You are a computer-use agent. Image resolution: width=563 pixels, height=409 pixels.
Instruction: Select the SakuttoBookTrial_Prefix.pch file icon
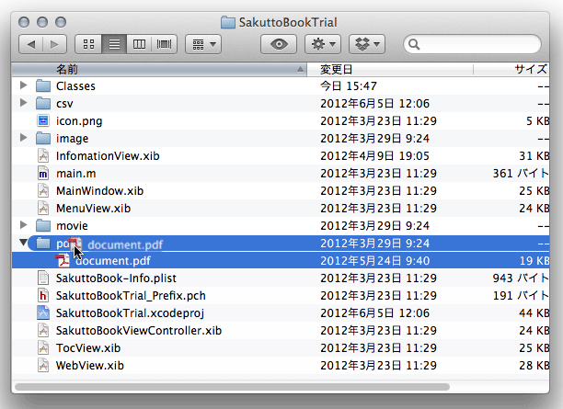[x=43, y=296]
